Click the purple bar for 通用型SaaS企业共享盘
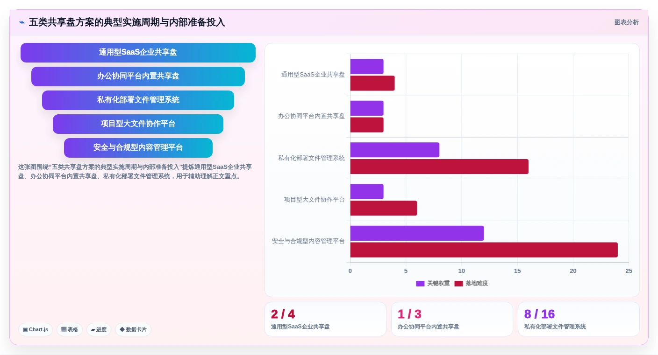 [367, 66]
